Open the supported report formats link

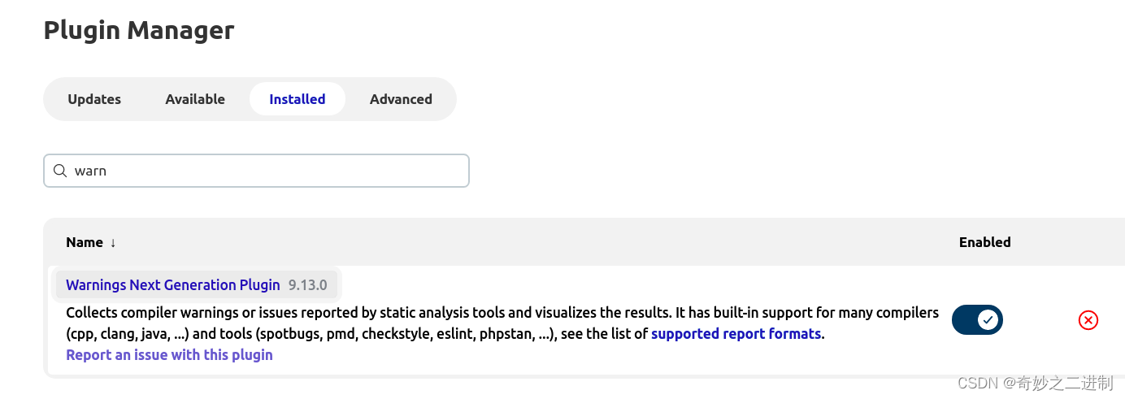[x=736, y=334]
